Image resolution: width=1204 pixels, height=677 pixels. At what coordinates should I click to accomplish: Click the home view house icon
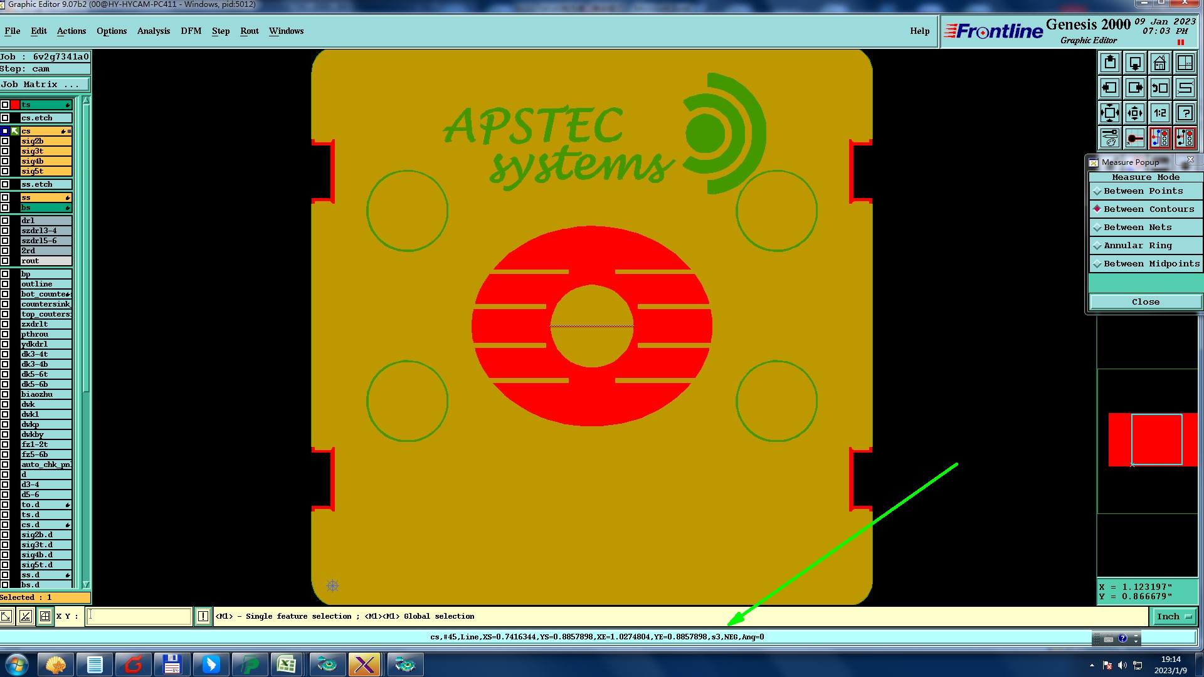[1160, 63]
